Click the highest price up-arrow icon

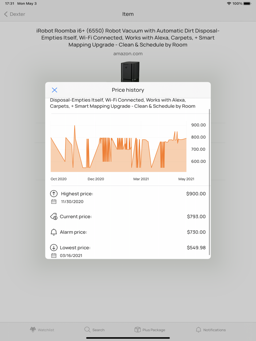click(54, 194)
